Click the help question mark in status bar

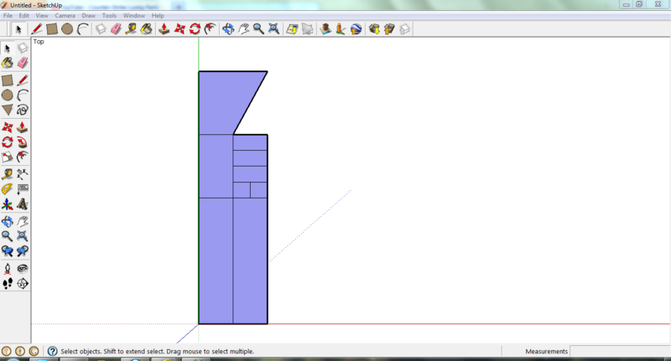52,351
